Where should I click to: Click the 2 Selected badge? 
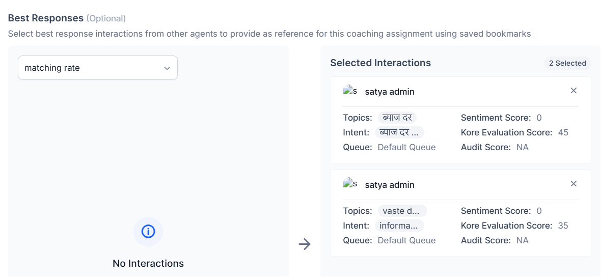[x=567, y=63]
